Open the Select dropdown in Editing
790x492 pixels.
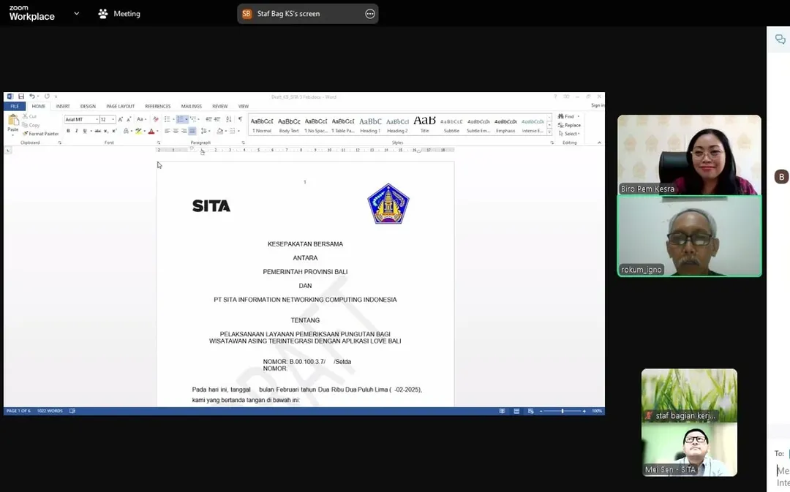coord(569,134)
